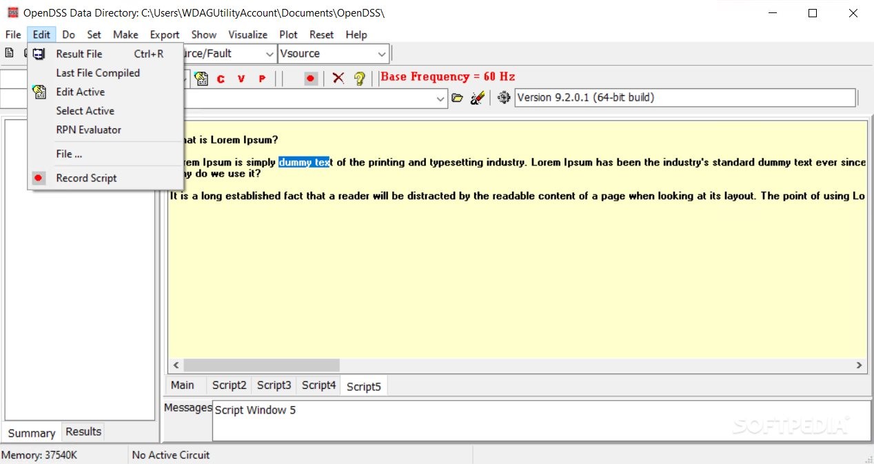Click the red P toolbar icon
Screen dimensions: 874x464
[262, 79]
